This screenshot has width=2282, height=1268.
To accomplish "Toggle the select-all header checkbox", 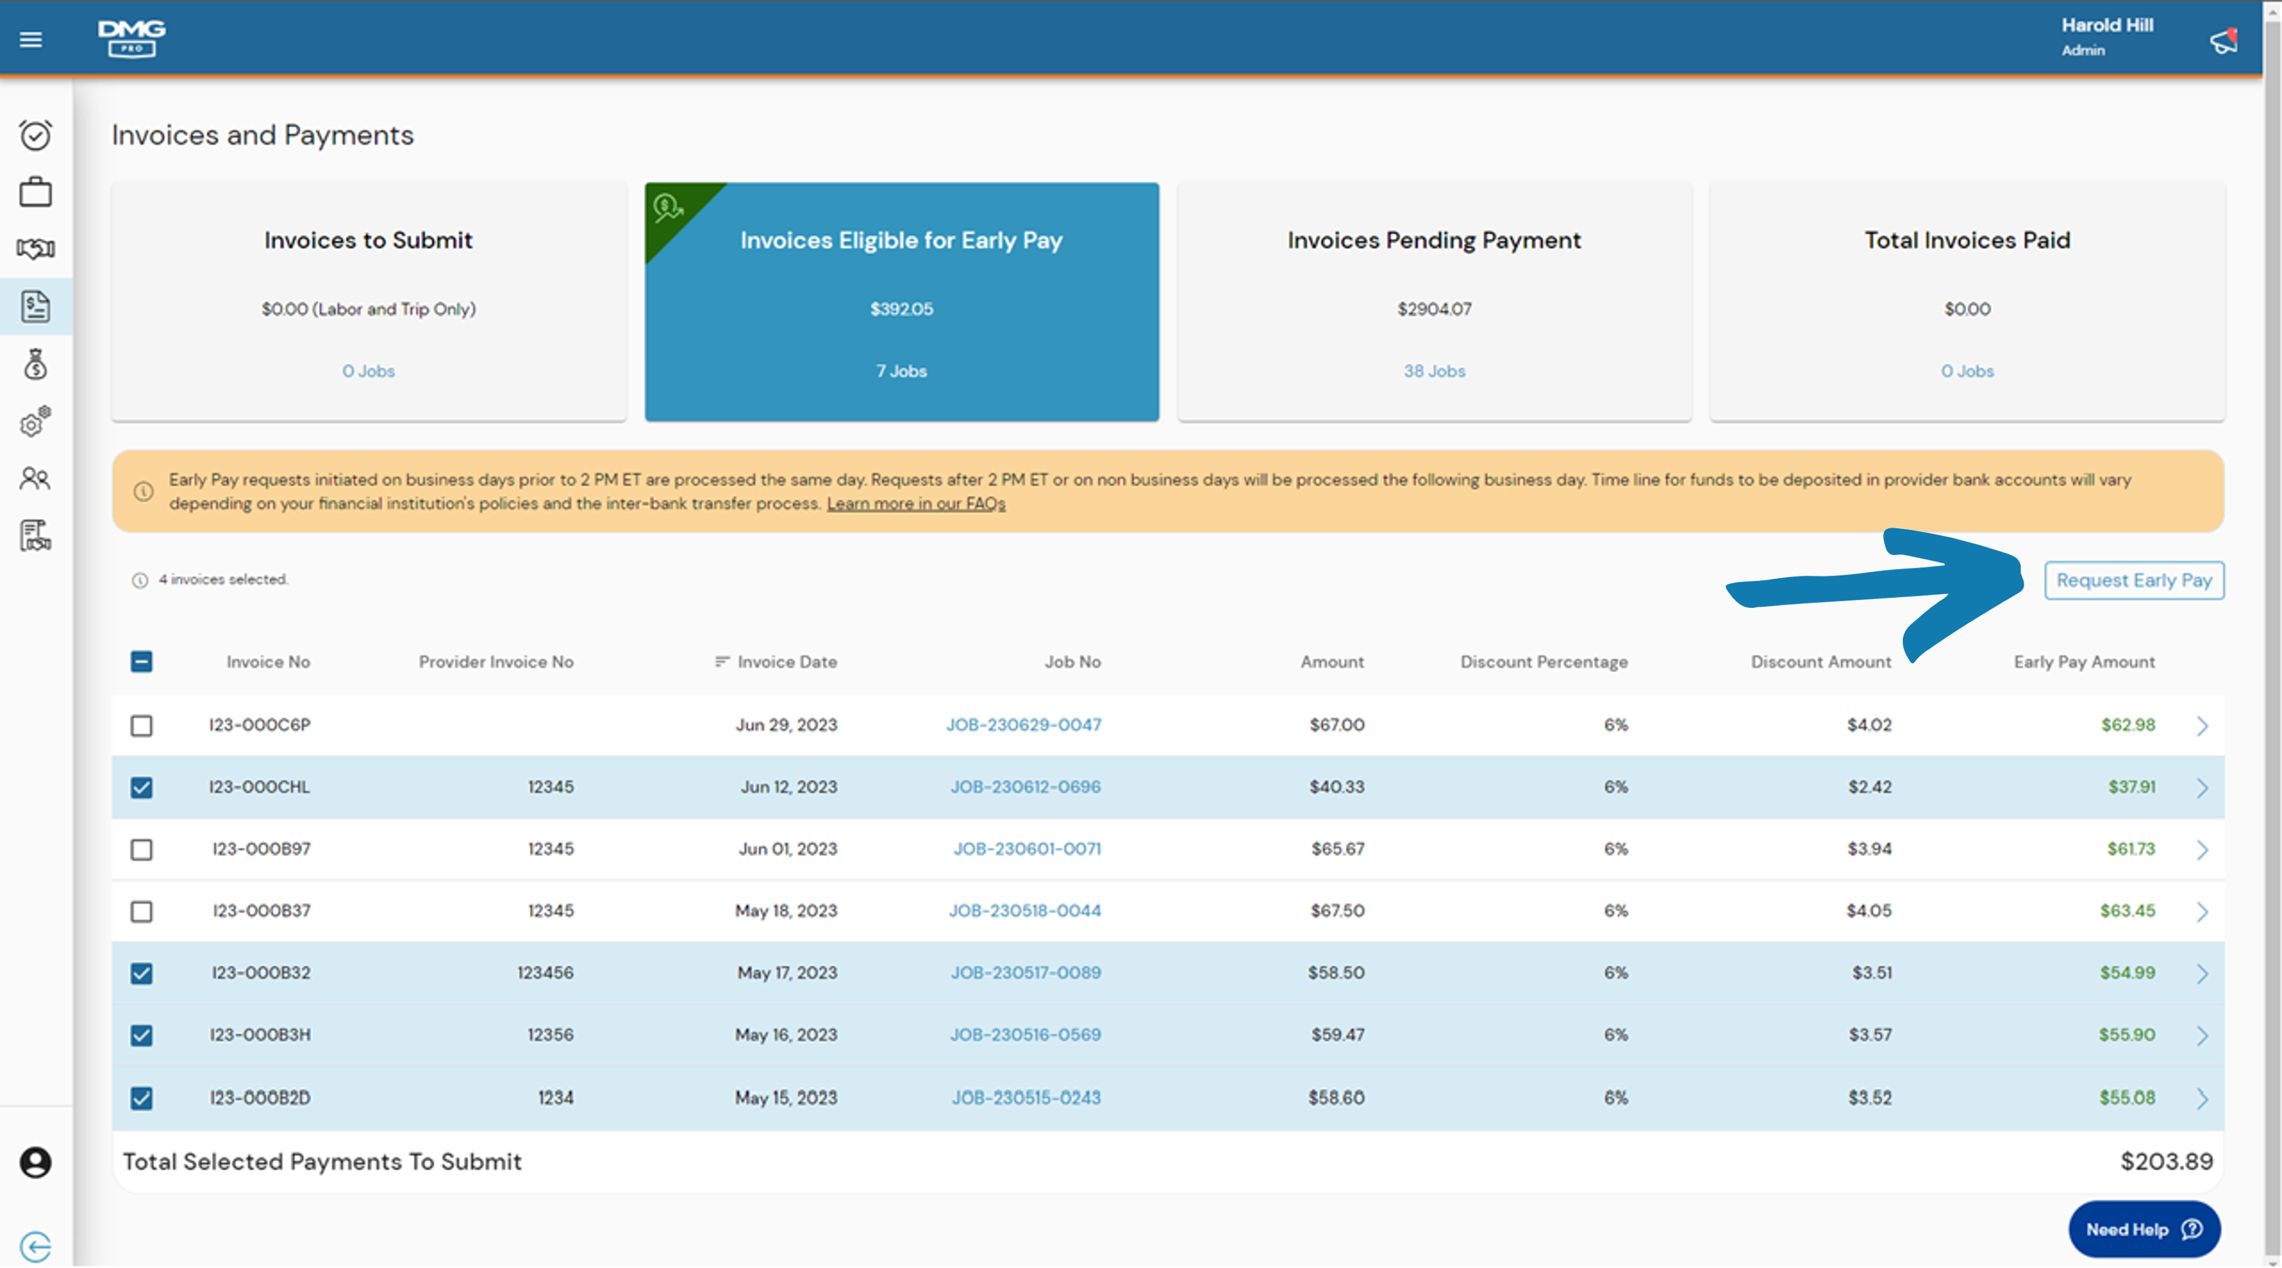I will (142, 662).
